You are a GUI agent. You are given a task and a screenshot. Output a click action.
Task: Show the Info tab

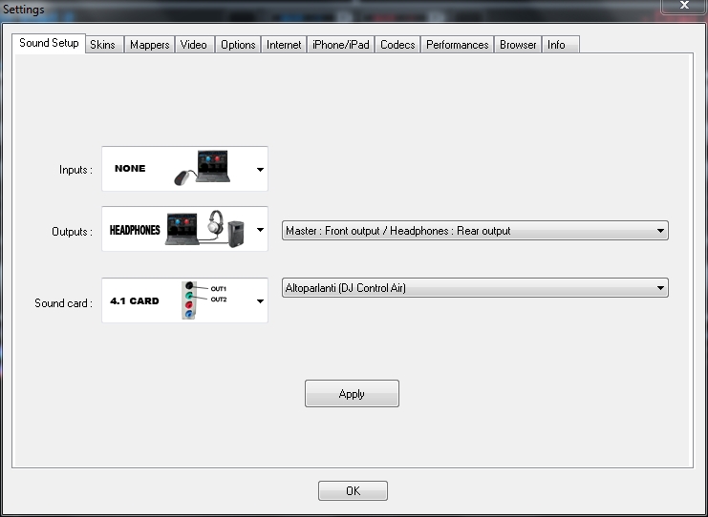point(560,45)
